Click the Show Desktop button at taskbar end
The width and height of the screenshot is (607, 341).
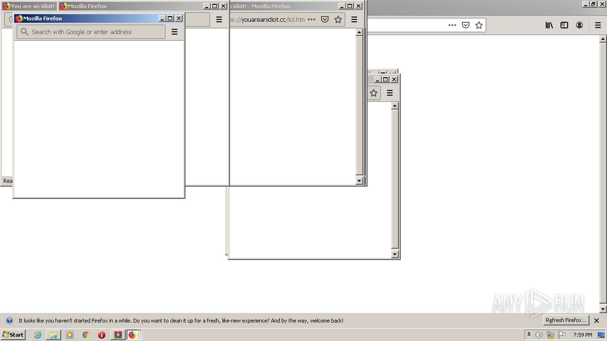[602, 335]
